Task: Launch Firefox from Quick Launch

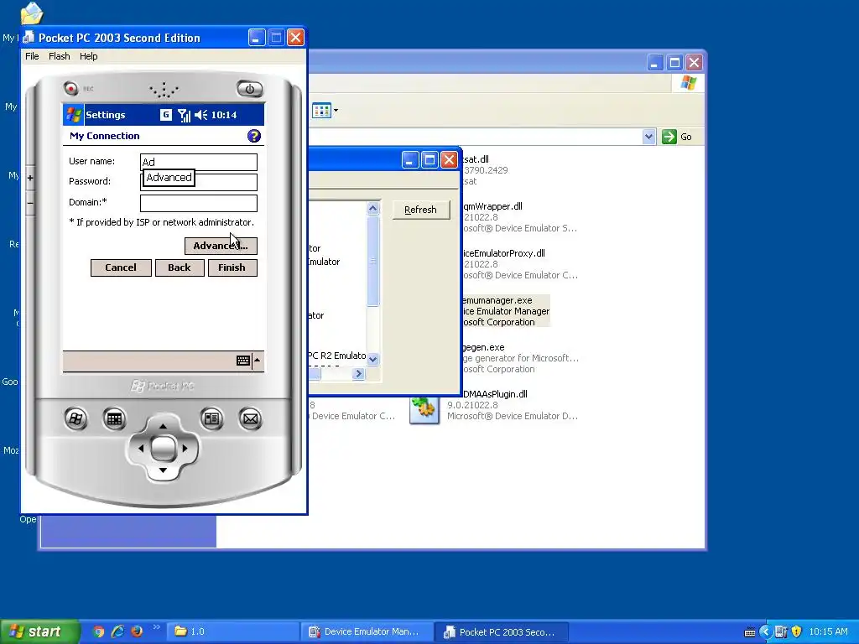Action: 137,631
